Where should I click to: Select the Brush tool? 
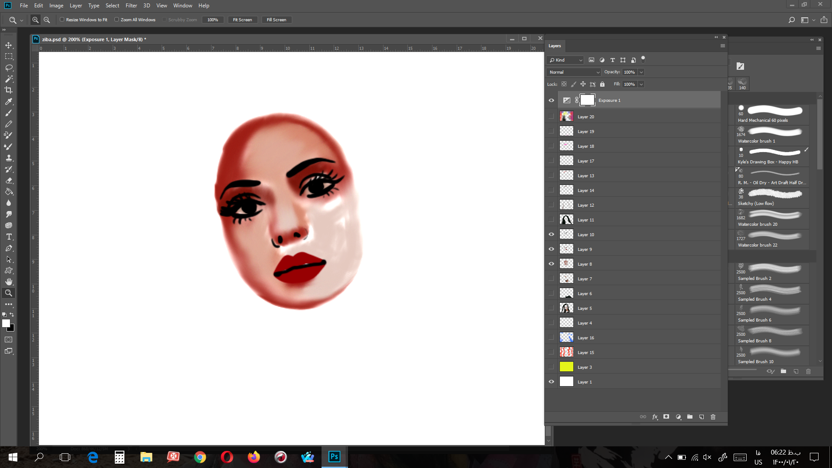(9, 113)
